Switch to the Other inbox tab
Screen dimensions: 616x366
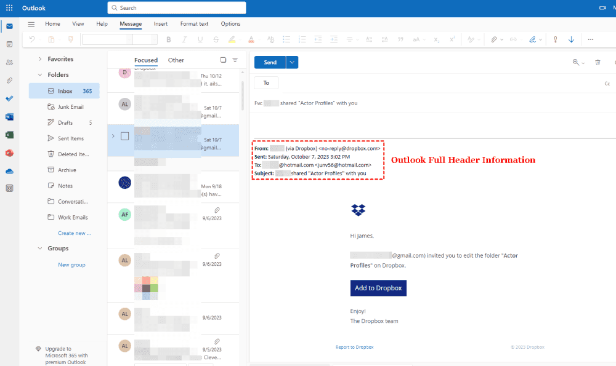tap(176, 60)
